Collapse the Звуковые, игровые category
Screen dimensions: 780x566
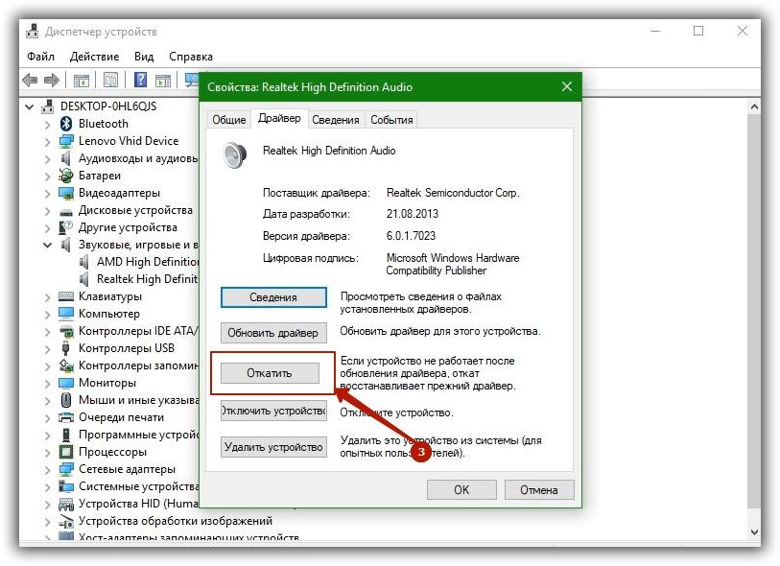pyautogui.click(x=47, y=245)
